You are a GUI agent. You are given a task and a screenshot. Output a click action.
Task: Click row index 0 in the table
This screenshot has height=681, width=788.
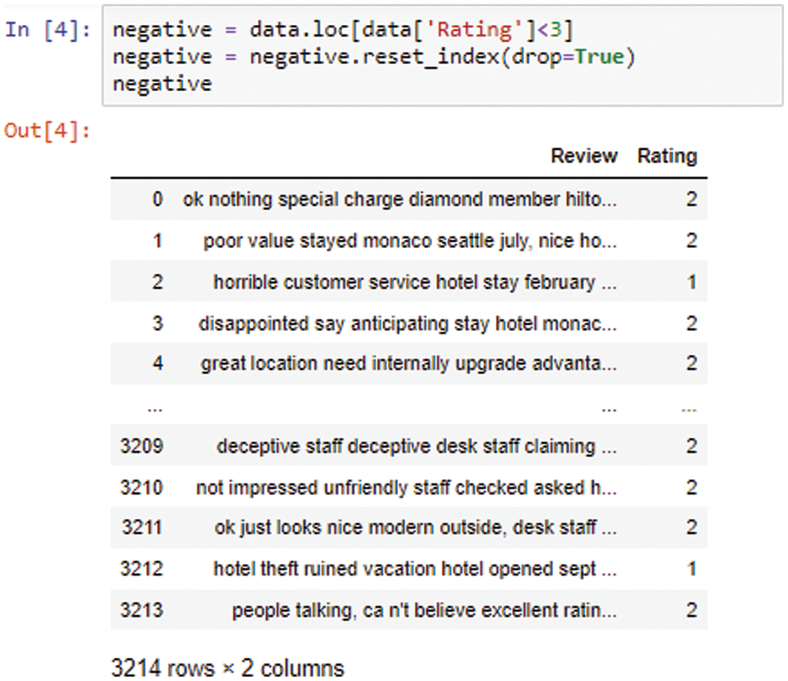[158, 199]
